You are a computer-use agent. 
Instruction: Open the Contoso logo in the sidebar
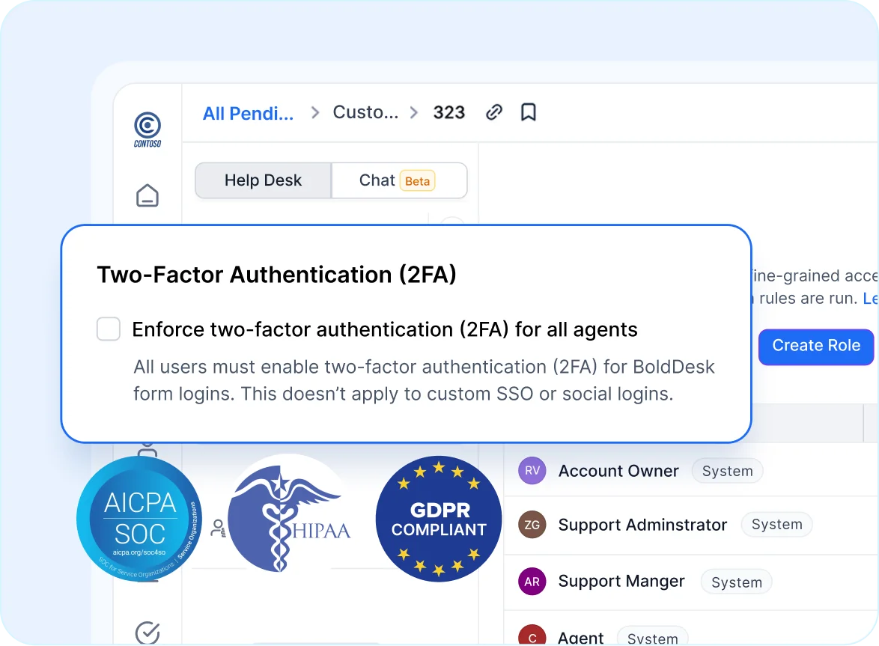click(147, 127)
